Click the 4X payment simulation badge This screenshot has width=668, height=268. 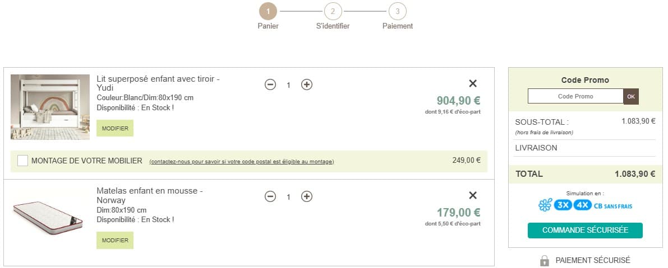point(582,205)
